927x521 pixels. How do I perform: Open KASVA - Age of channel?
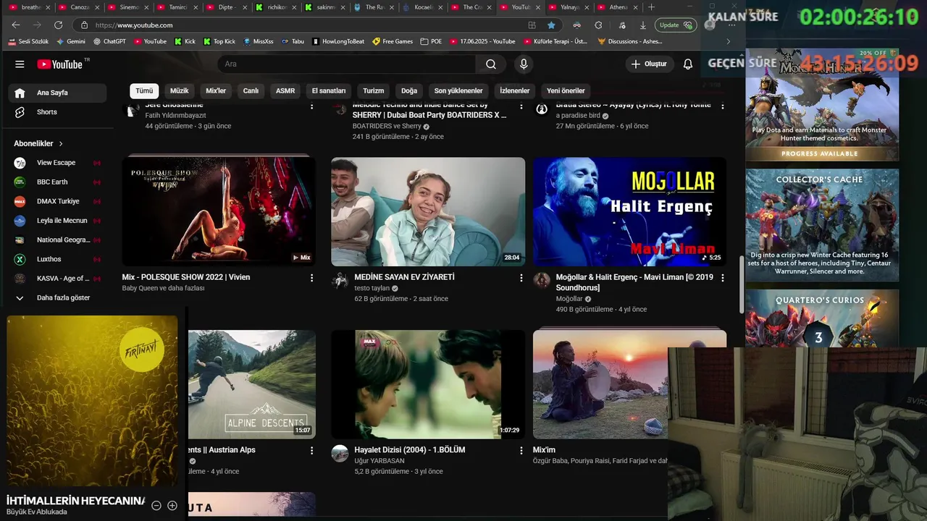point(57,279)
